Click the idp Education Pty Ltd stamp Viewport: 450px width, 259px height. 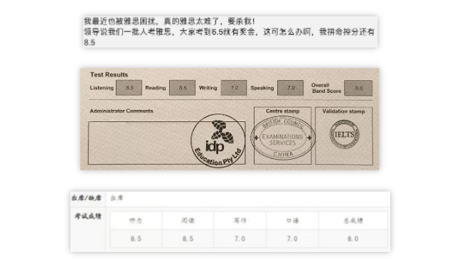218,140
